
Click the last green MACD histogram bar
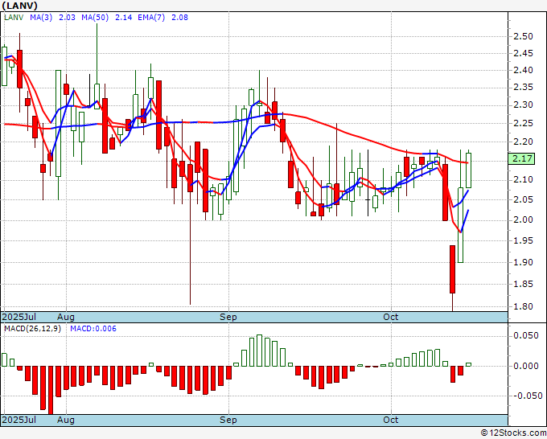click(468, 364)
